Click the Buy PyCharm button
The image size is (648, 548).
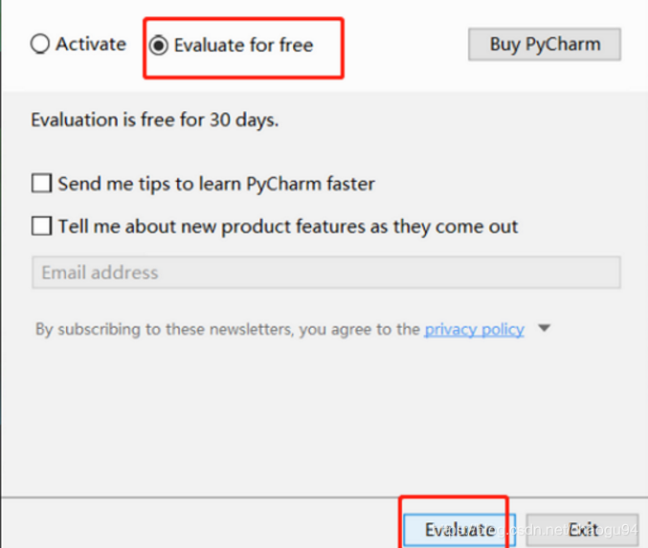545,44
